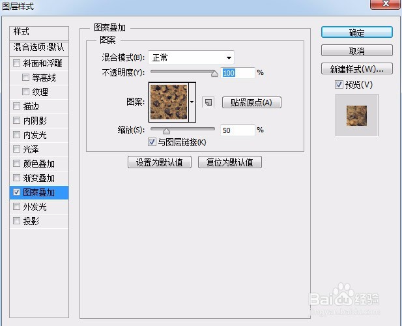This screenshot has width=402, height=326.
Task: Enable 斜面和浮雕 checkbox
Action: 17,63
